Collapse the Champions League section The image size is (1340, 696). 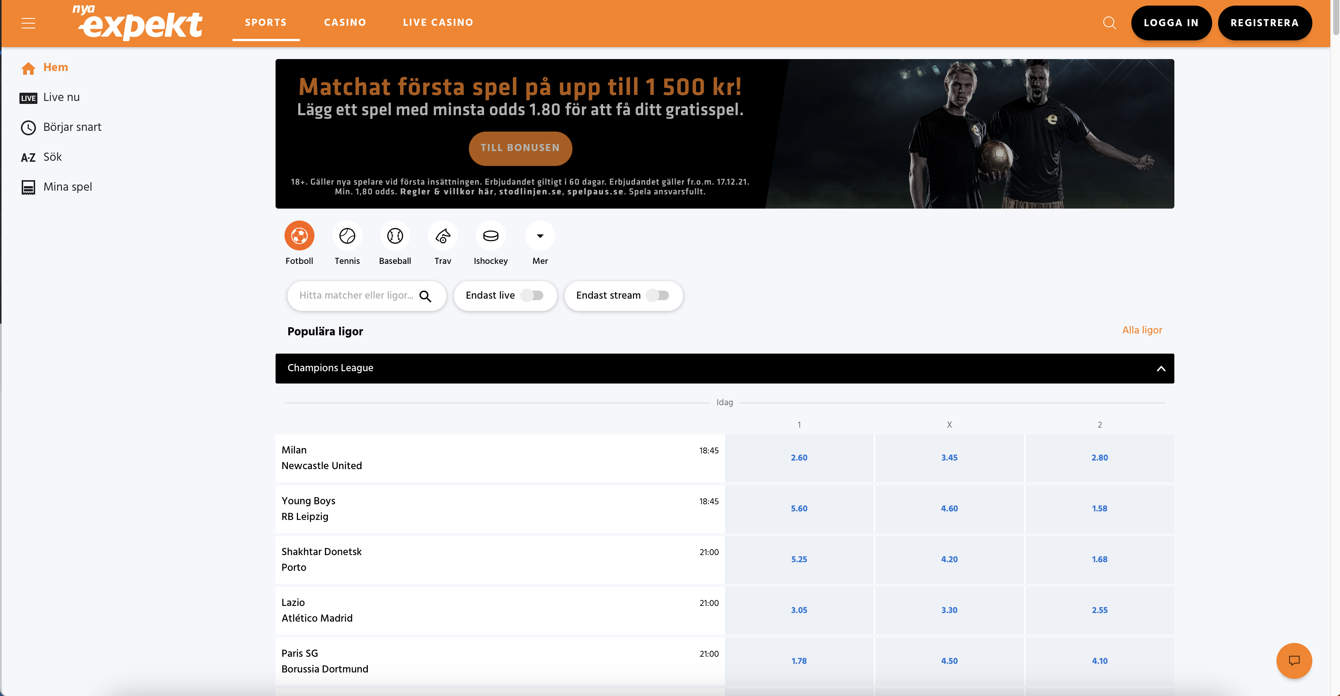click(1161, 369)
